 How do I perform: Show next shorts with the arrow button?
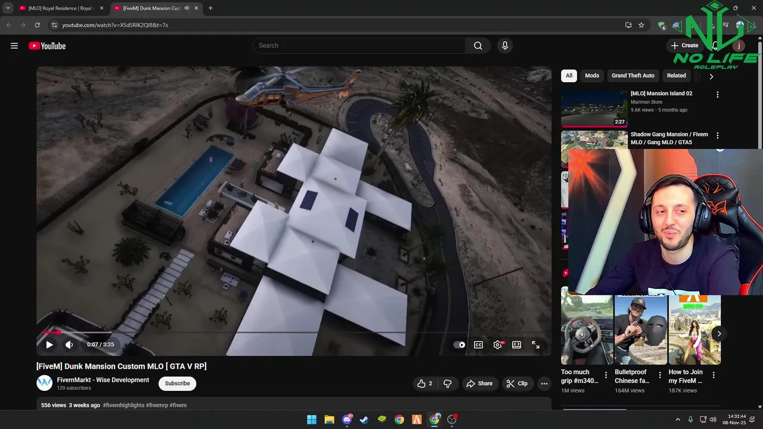pos(719,334)
